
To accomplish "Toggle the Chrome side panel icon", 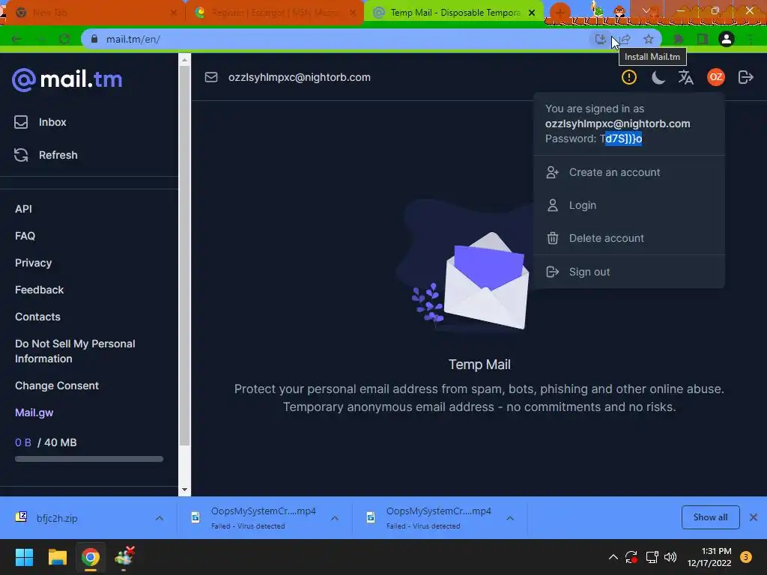I will tap(703, 39).
